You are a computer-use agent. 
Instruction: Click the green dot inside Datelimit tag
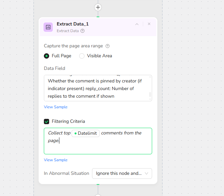pyautogui.click(x=76, y=133)
